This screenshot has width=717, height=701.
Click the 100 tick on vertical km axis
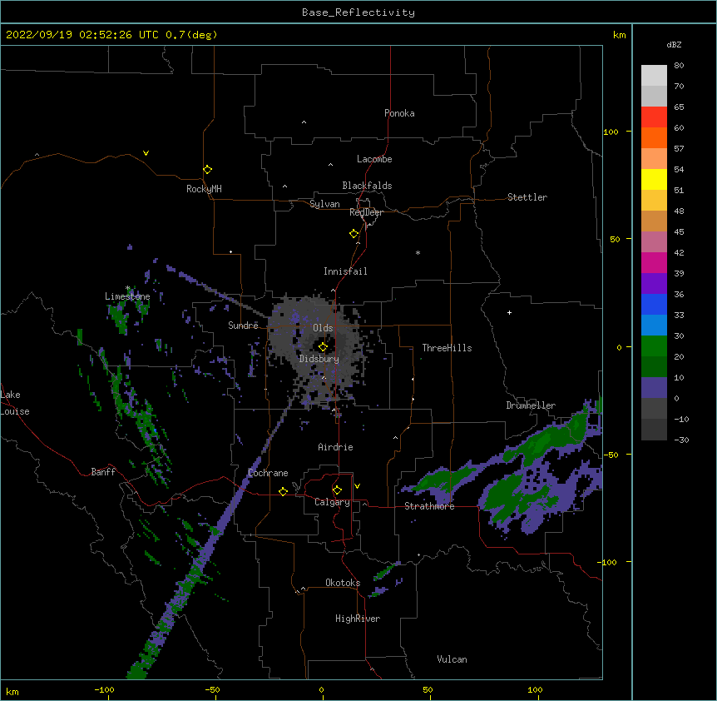(x=611, y=132)
